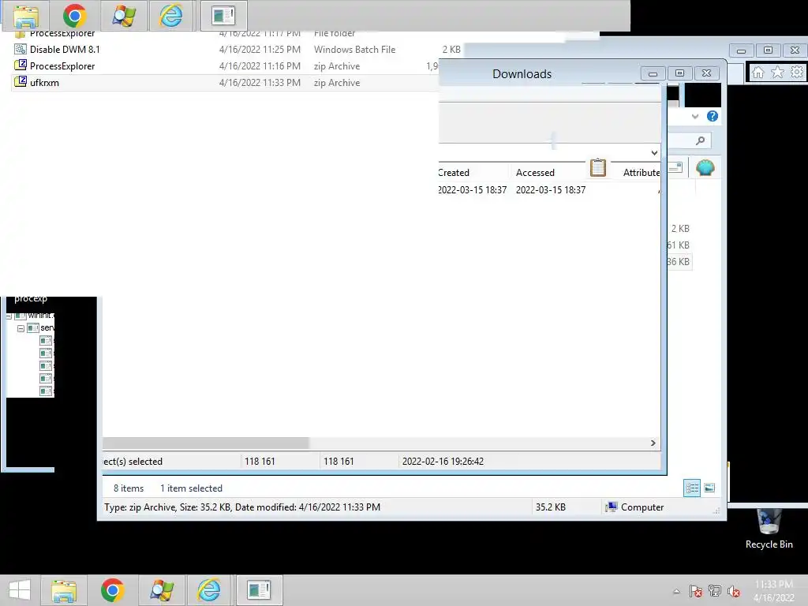Open the Start button on bottom taskbar
Viewport: 808px width, 606px height.
(x=20, y=590)
